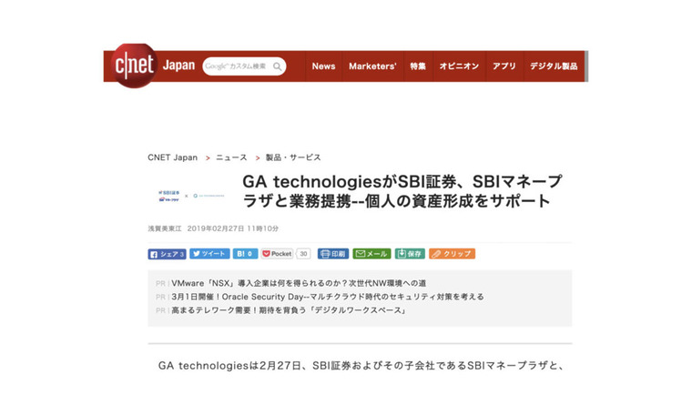Focus the Google custom search field
This screenshot has width=692, height=415.
tap(236, 66)
